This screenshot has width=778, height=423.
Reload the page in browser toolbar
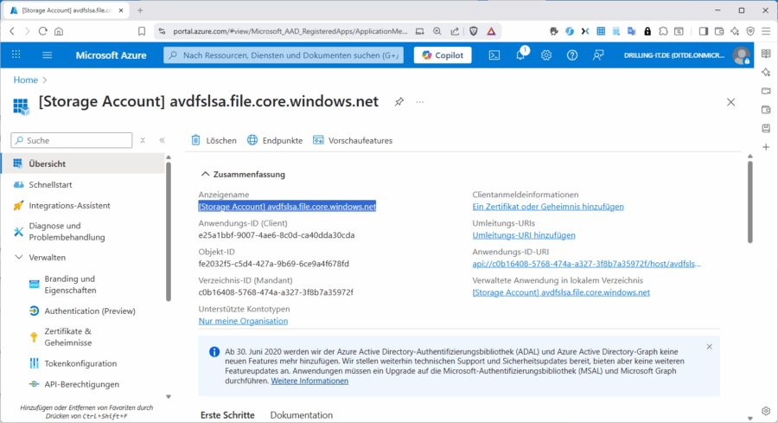(x=42, y=31)
